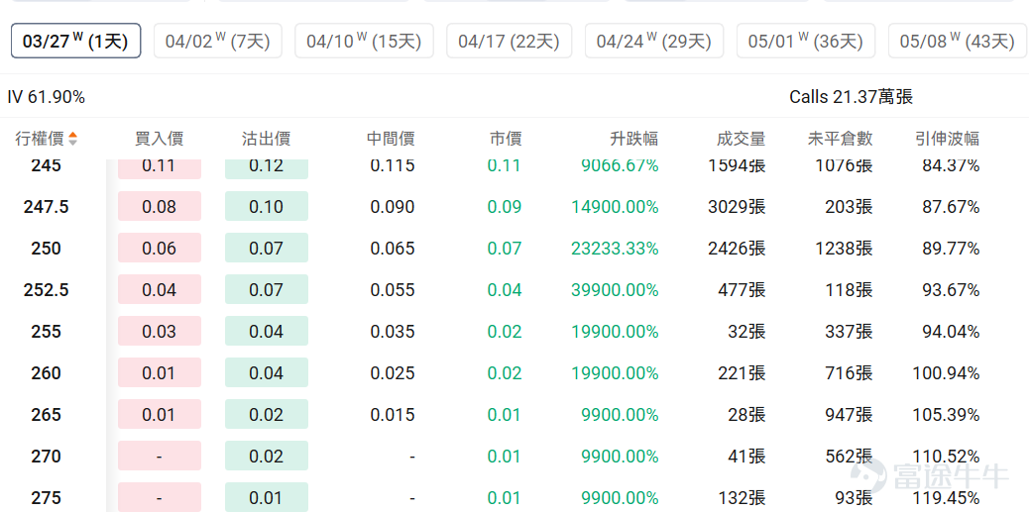Click ask price 0.07 for strike 252.5
This screenshot has width=1029, height=512.
coord(267,290)
